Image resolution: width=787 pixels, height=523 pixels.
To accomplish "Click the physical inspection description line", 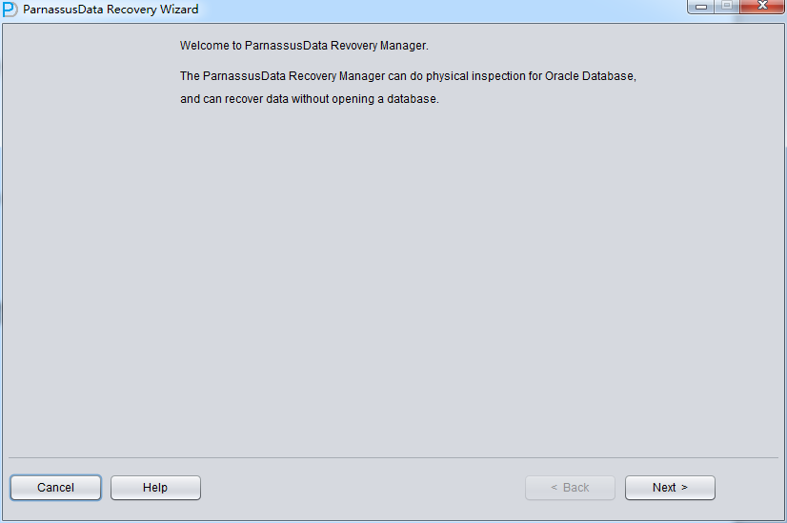I will pyautogui.click(x=408, y=75).
